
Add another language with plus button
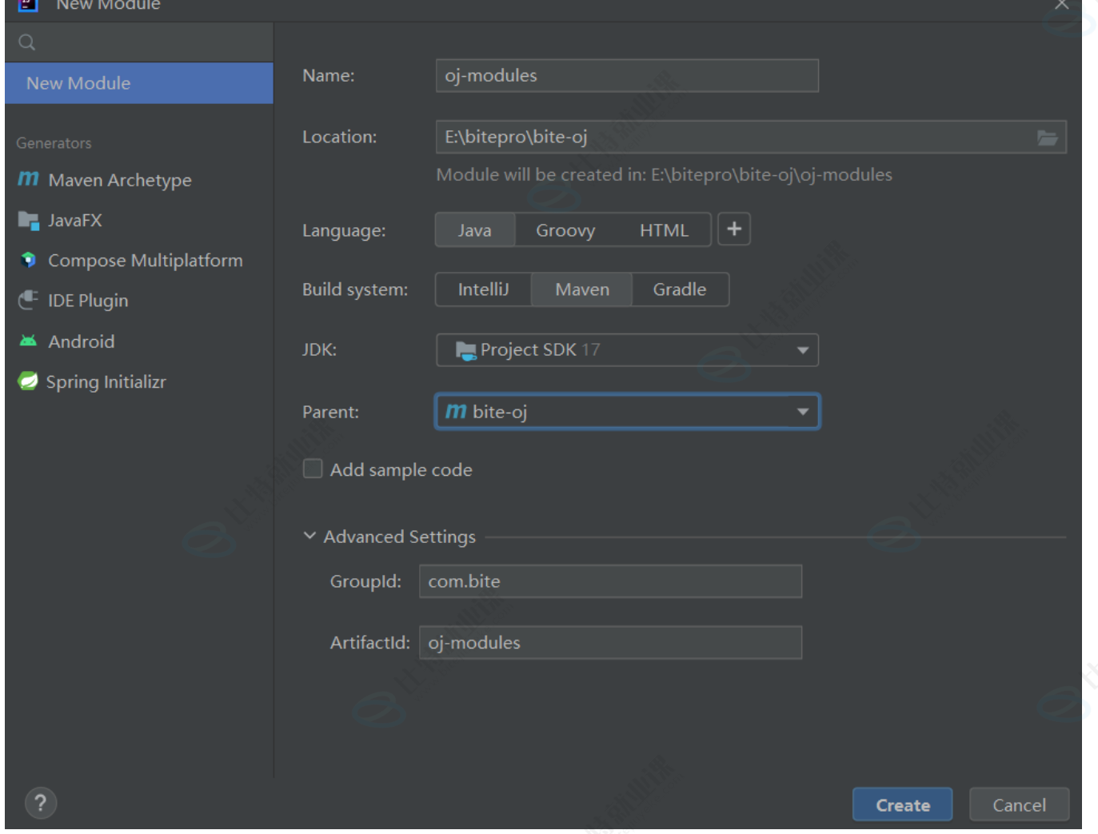click(734, 229)
